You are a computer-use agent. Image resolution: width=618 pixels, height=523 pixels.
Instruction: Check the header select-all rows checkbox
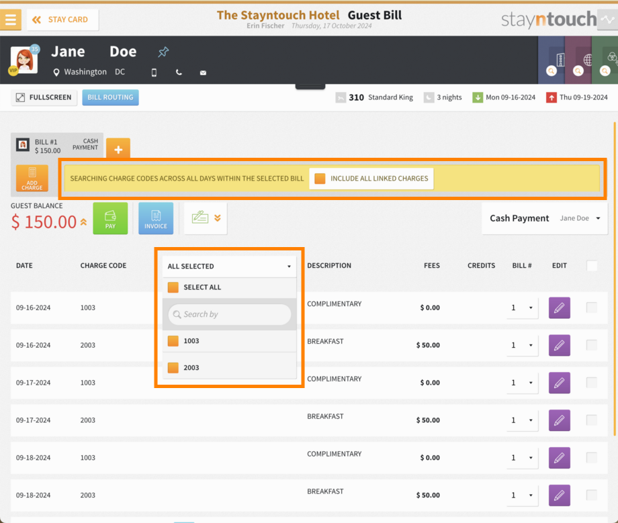pos(592,266)
